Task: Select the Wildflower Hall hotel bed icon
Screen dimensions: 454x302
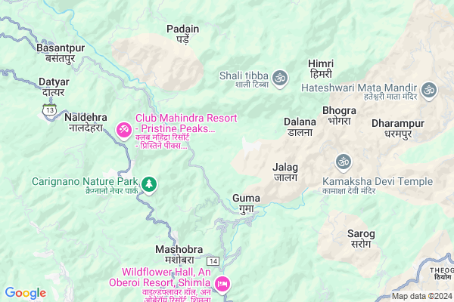Action: (222, 285)
